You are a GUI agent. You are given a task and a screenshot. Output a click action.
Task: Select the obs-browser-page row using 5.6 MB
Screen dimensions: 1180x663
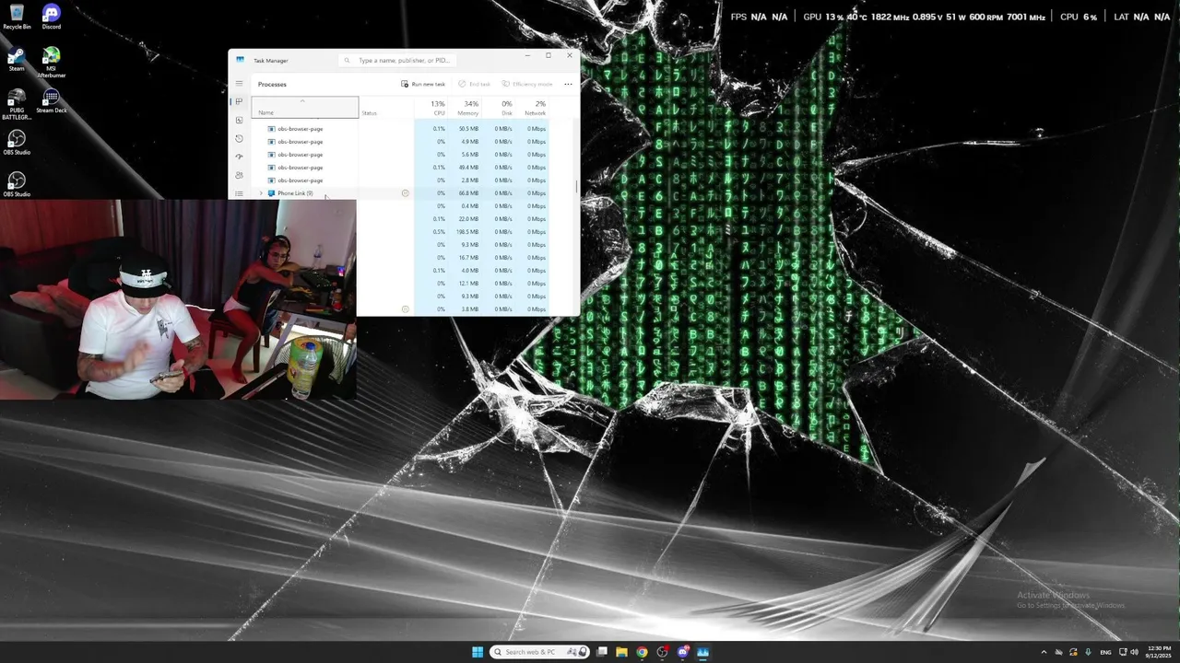click(x=402, y=155)
